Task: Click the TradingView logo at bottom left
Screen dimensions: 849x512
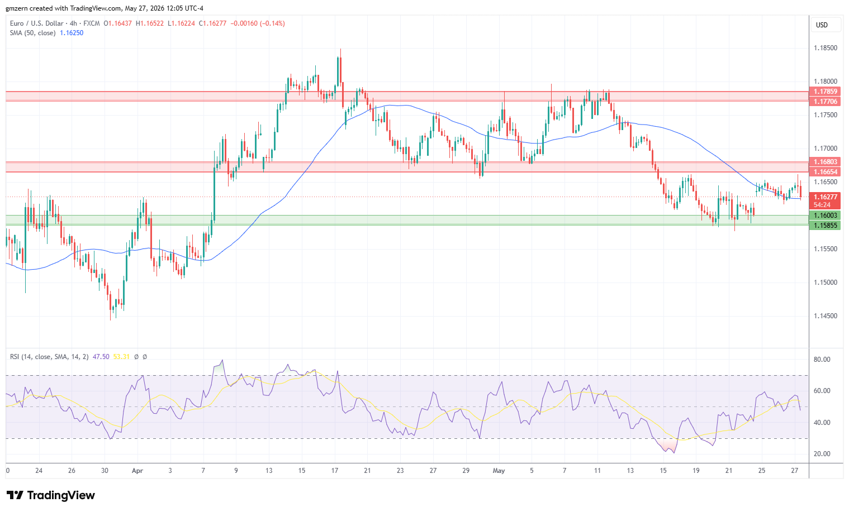Action: pos(51,495)
